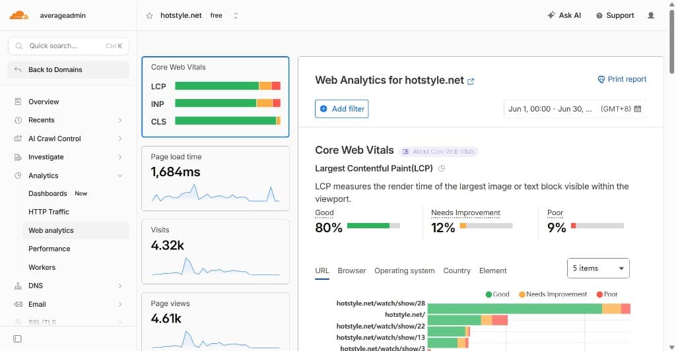Click the Email envelope icon
The height and width of the screenshot is (351, 676).
18,304
